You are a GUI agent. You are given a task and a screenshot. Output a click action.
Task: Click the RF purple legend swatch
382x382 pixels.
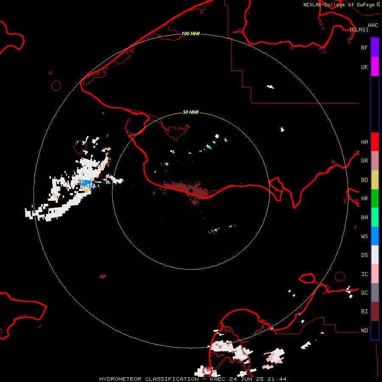tap(375, 48)
